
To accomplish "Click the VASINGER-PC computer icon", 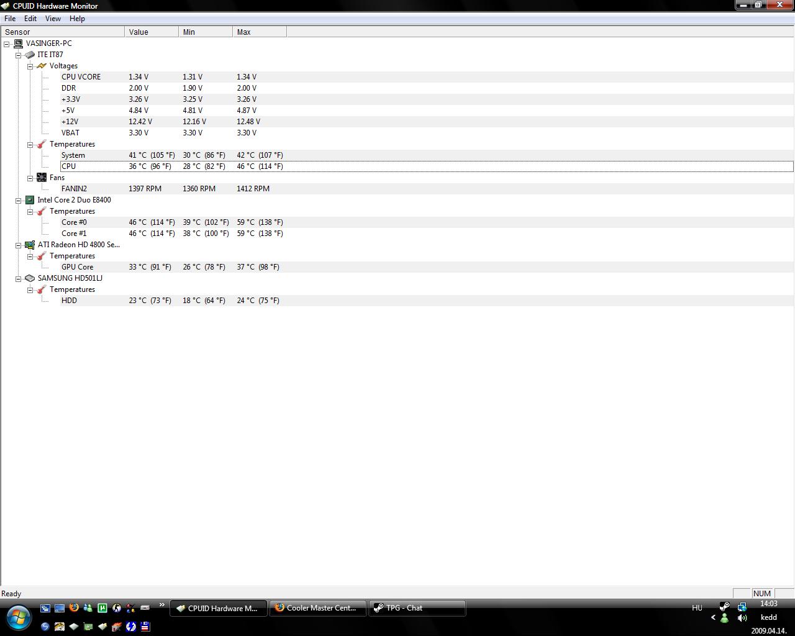I will [x=19, y=43].
